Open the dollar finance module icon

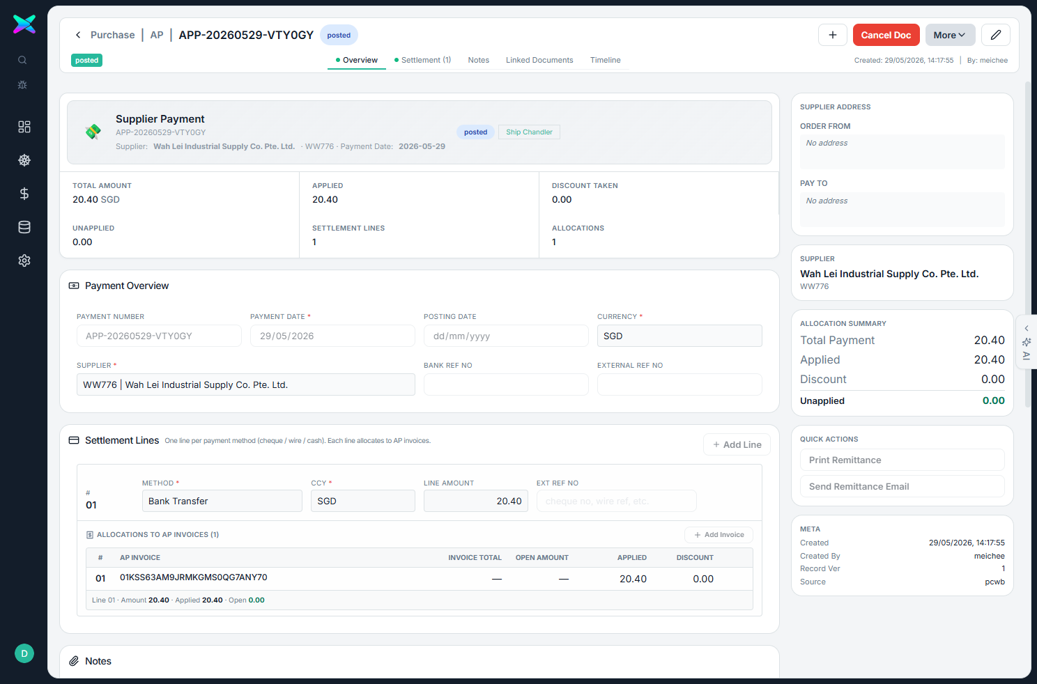(x=24, y=194)
